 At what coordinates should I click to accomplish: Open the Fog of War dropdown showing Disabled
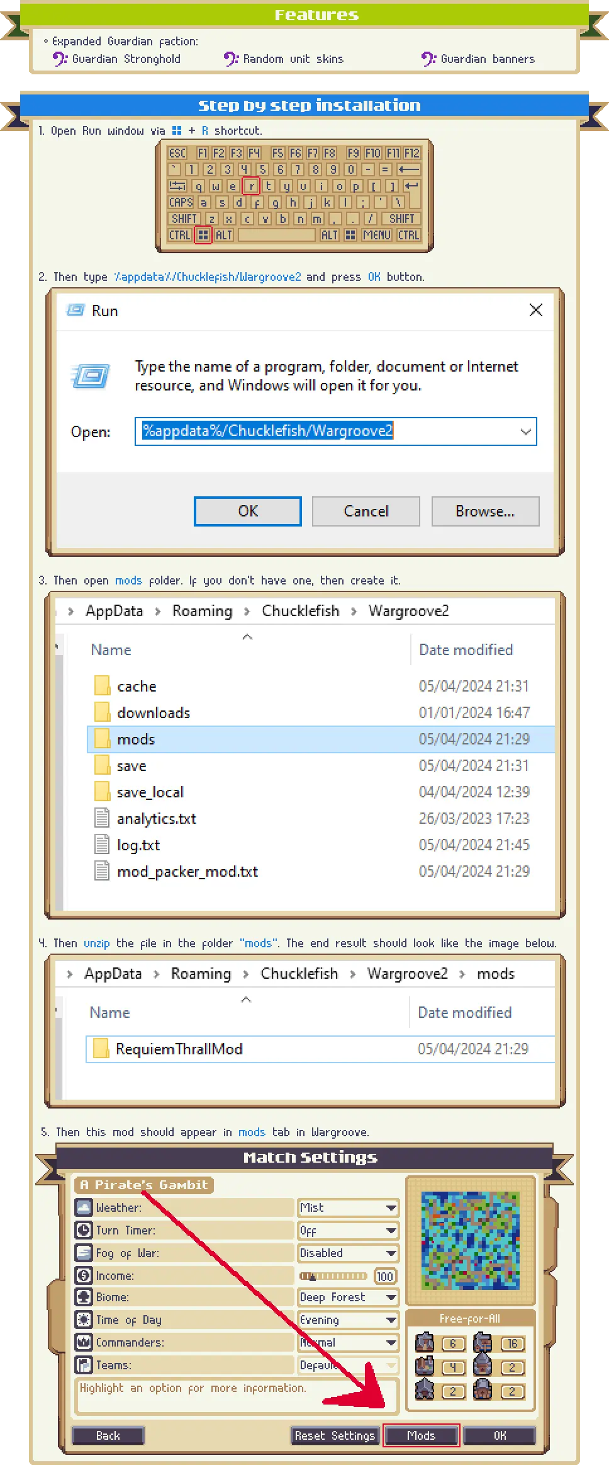(349, 1253)
